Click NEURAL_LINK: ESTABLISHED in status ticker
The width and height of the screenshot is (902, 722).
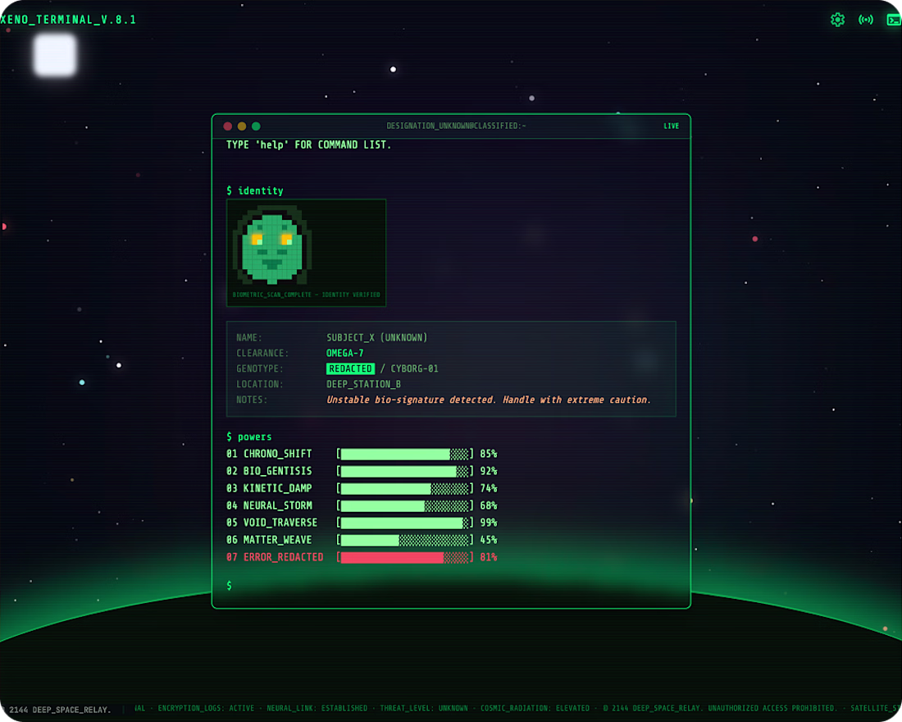click(317, 708)
